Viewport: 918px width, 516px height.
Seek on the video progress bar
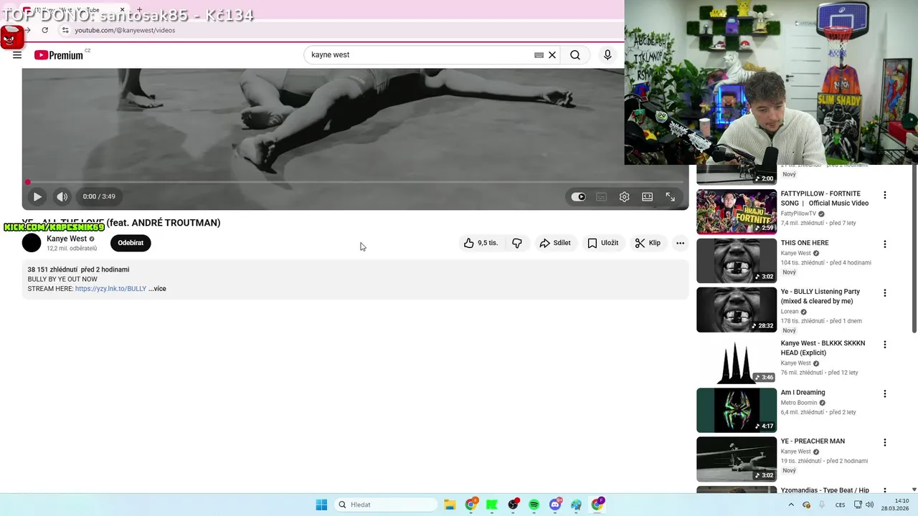tap(355, 182)
